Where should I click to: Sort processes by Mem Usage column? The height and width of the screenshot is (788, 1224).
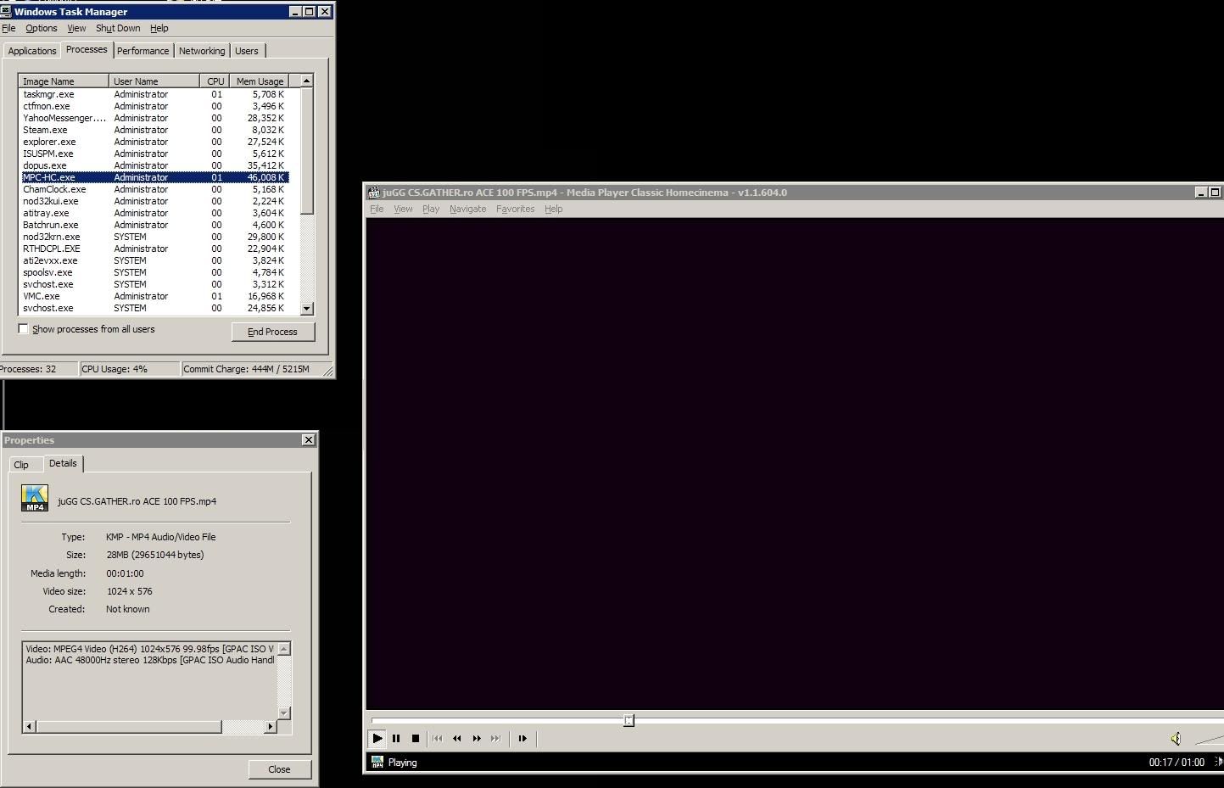259,81
